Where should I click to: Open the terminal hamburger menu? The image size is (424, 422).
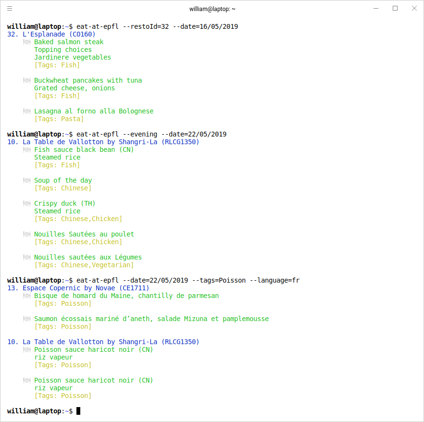click(x=10, y=9)
